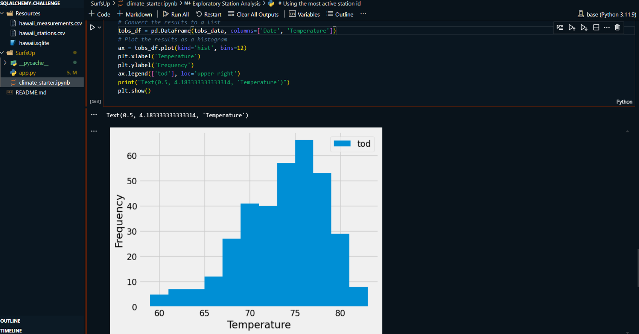
Task: Execute cell and below icon
Action: point(584,27)
